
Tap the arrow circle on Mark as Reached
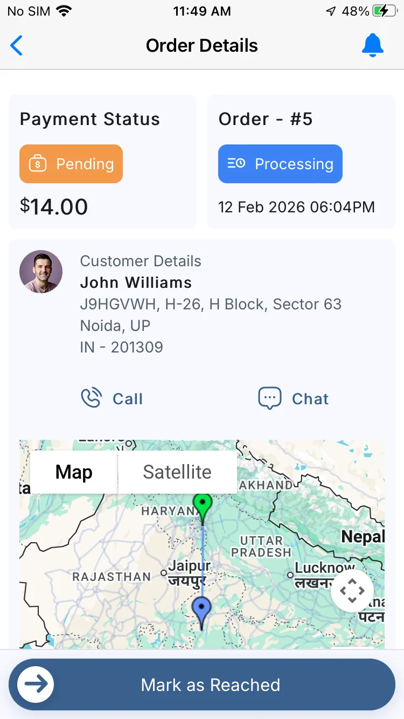36,685
